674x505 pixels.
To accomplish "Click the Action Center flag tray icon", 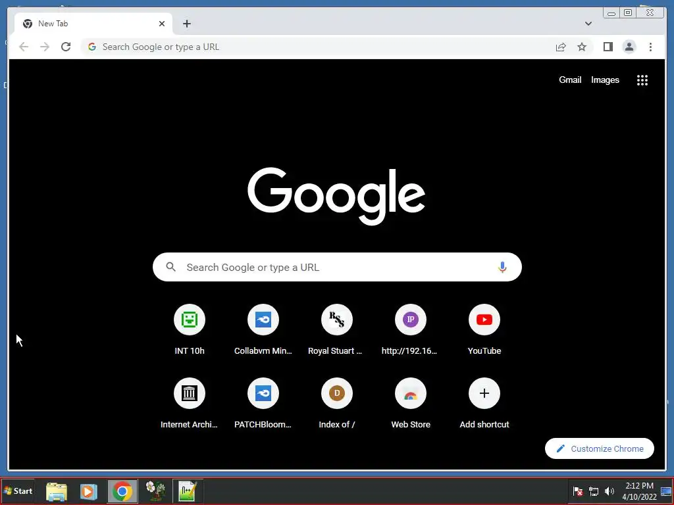I will tap(578, 491).
